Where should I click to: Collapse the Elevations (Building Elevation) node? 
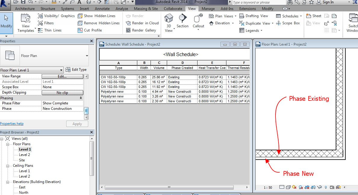tap(8, 182)
